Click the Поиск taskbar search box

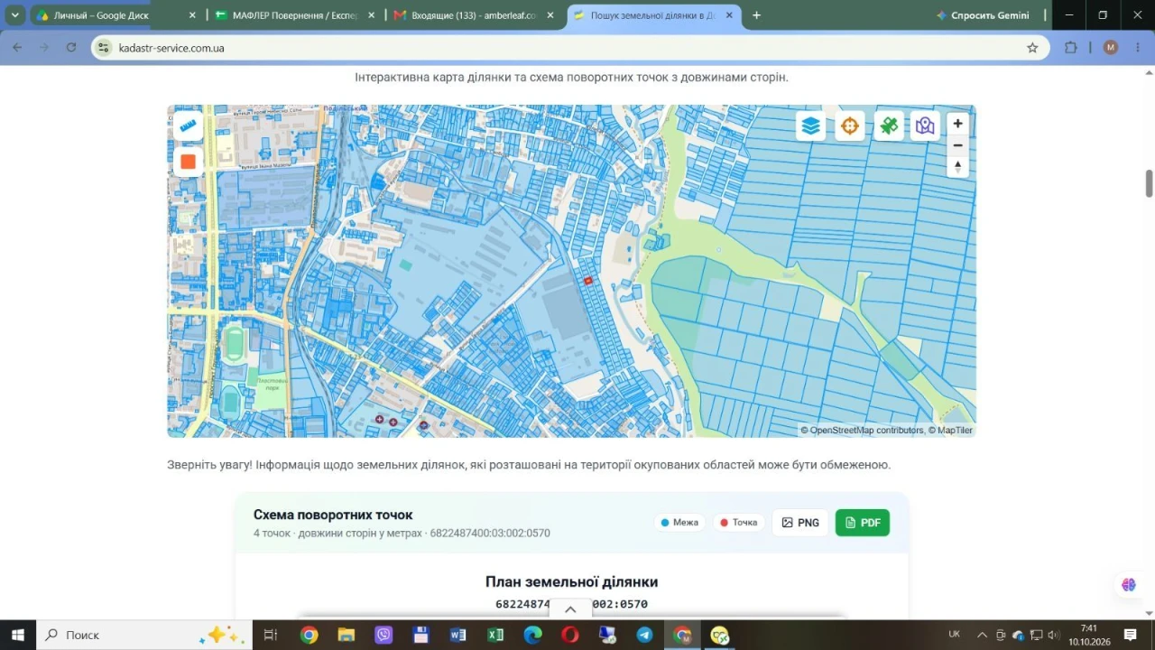click(144, 635)
